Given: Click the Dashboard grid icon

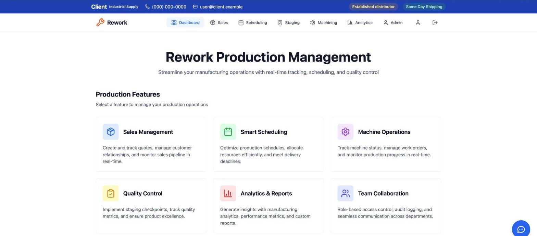Looking at the screenshot, I should (x=174, y=23).
